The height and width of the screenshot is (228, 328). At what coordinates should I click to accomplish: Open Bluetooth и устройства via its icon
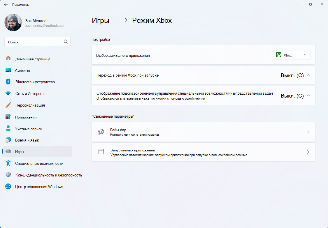[8, 82]
